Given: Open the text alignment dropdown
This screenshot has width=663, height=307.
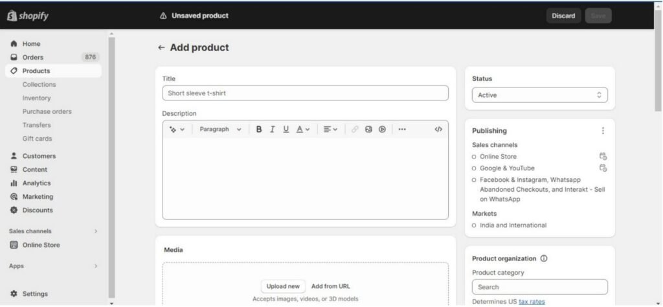Looking at the screenshot, I should pyautogui.click(x=331, y=130).
